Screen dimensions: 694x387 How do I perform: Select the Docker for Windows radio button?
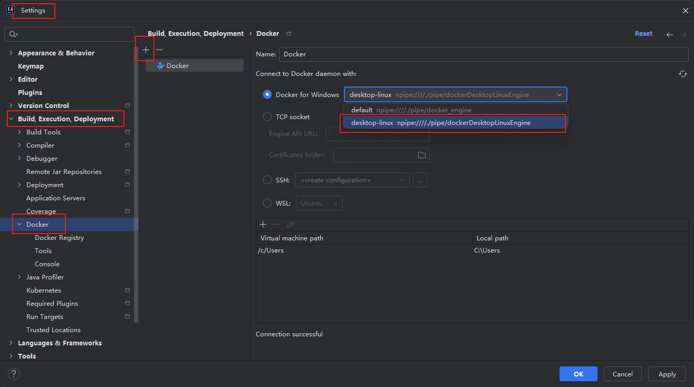267,95
